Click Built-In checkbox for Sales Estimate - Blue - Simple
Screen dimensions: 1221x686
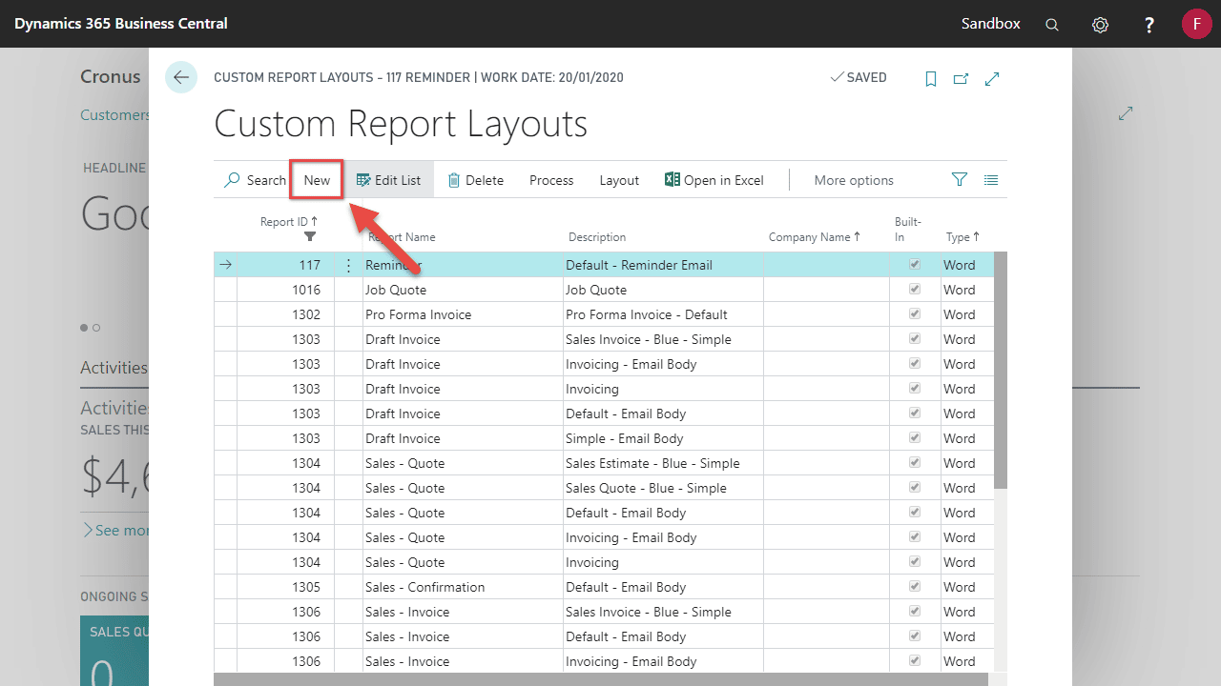(x=915, y=463)
